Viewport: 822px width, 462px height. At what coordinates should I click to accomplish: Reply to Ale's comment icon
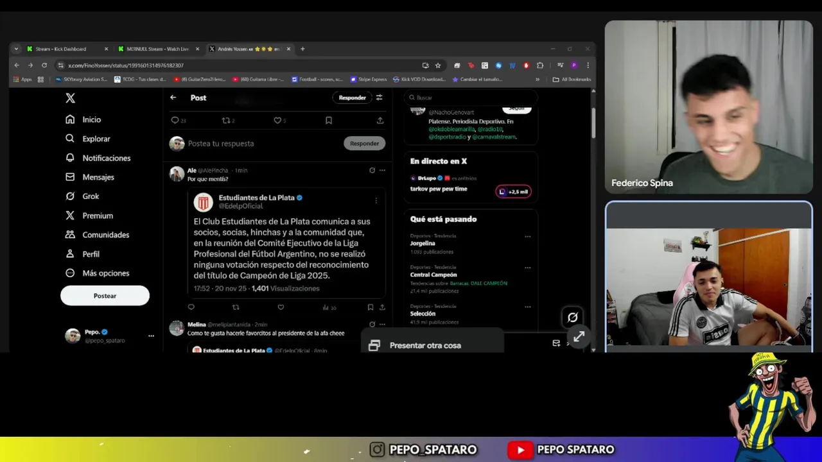point(191,307)
